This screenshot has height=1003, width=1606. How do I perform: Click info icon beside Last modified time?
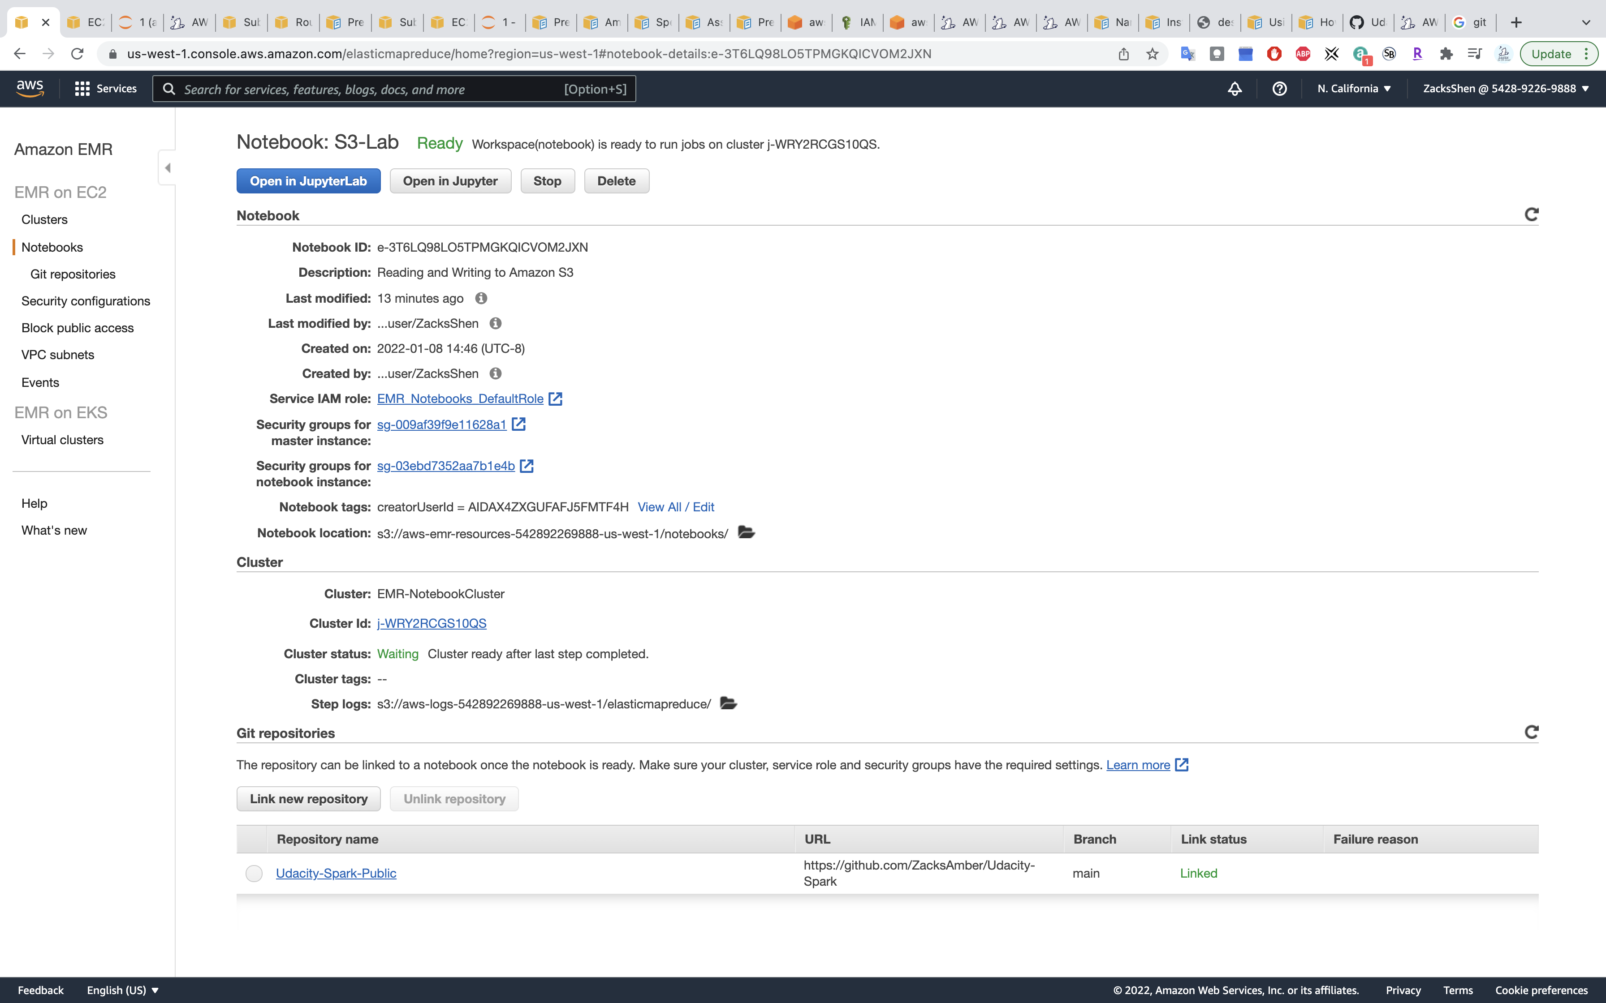481,299
